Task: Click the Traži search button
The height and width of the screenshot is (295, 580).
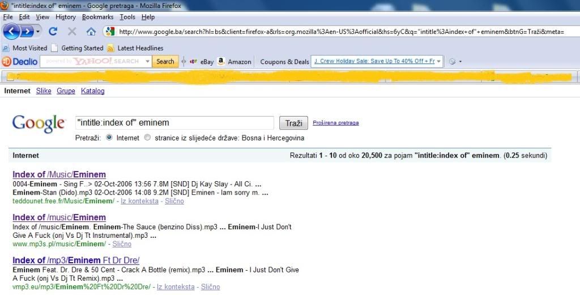Action: point(293,123)
